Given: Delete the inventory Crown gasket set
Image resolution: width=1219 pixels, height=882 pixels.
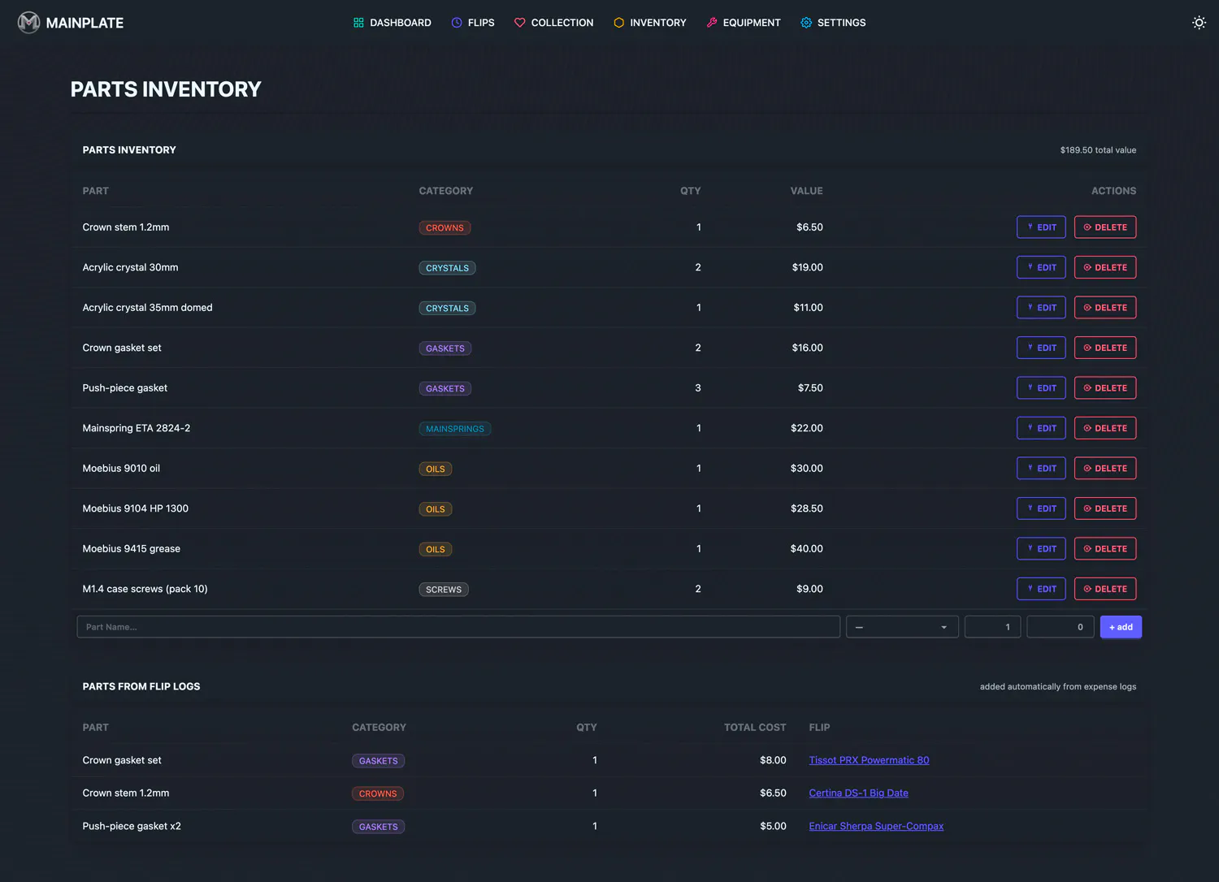Looking at the screenshot, I should click(x=1105, y=348).
